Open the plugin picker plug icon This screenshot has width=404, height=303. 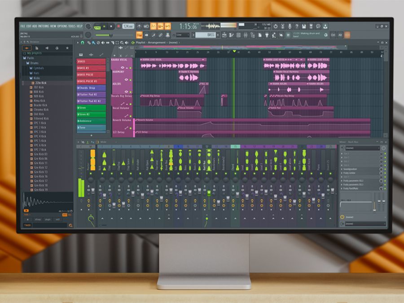(x=267, y=35)
